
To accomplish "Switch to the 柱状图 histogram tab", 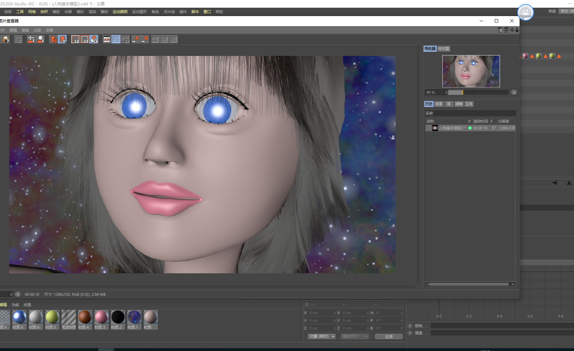I will [x=444, y=49].
